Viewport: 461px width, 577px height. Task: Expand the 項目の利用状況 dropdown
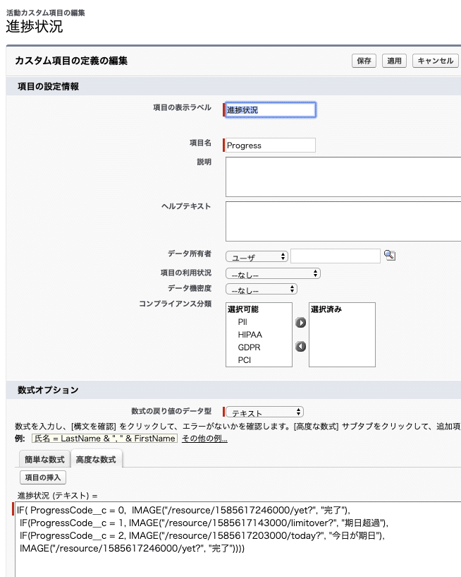273,273
